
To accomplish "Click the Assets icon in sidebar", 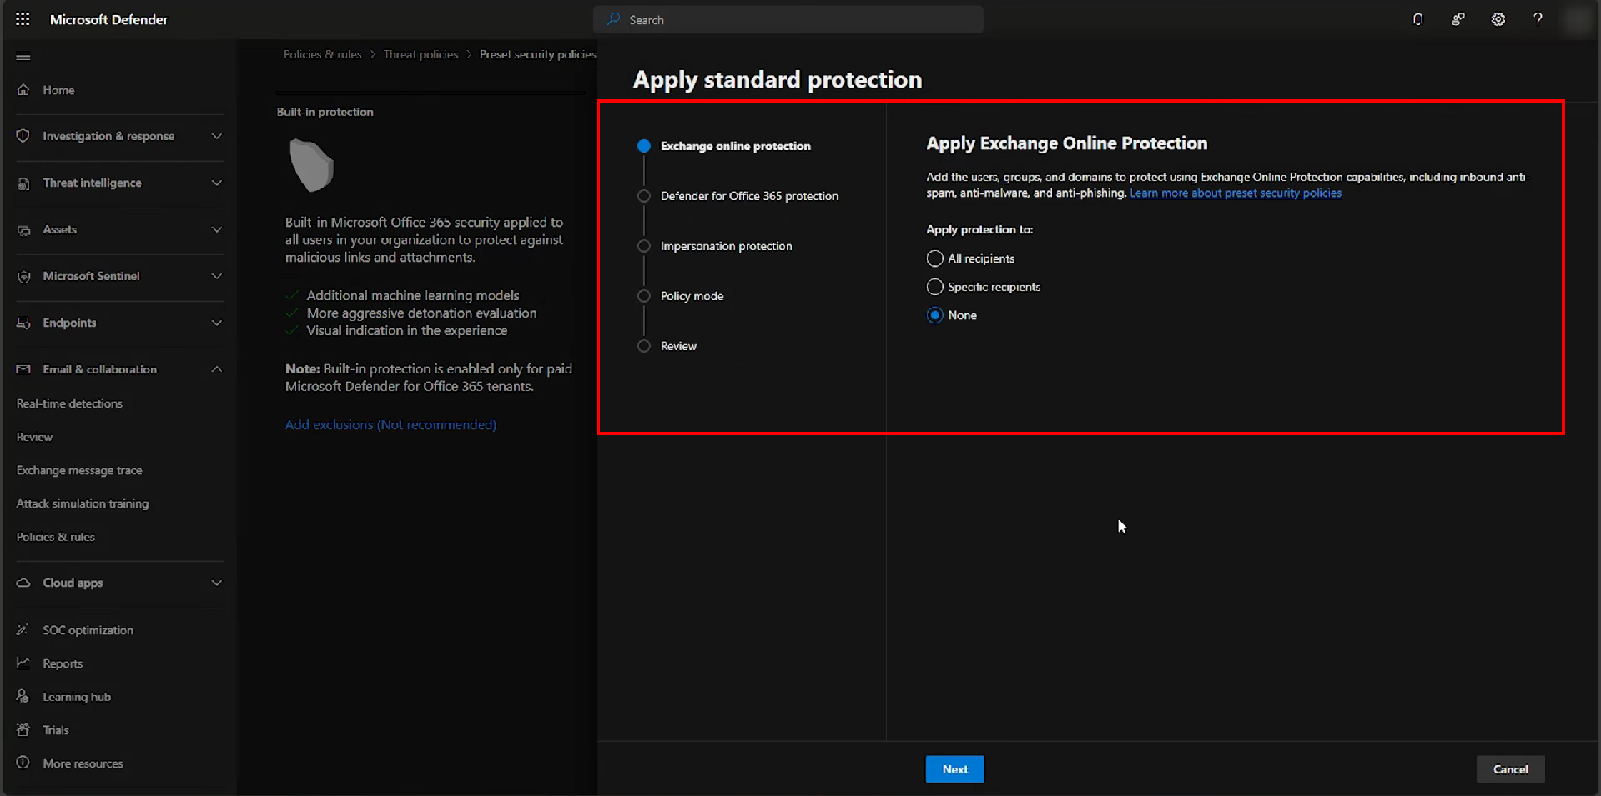I will pyautogui.click(x=23, y=229).
